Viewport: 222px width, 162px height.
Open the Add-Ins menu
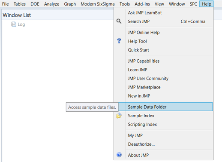[142, 4]
